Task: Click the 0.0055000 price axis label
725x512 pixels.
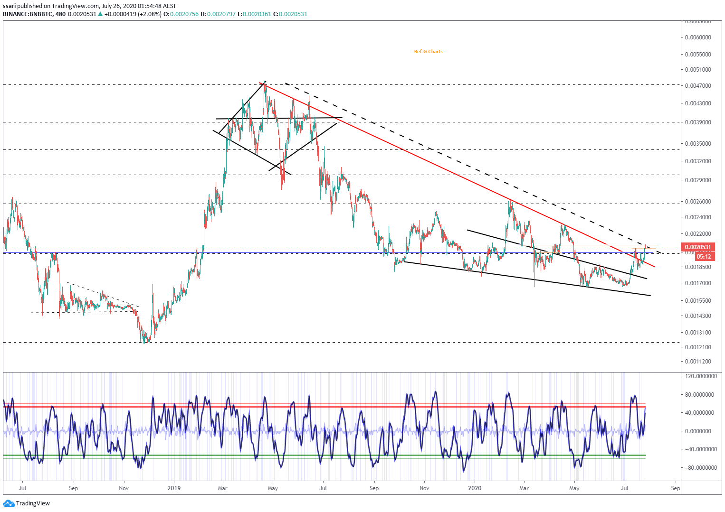Action: (698, 55)
